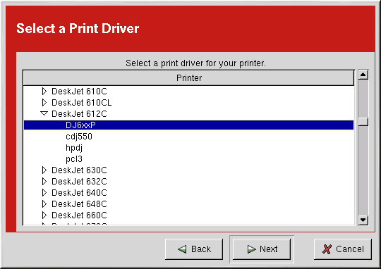The width and height of the screenshot is (381, 269).
Task: Return using the Back button
Action: [194, 249]
